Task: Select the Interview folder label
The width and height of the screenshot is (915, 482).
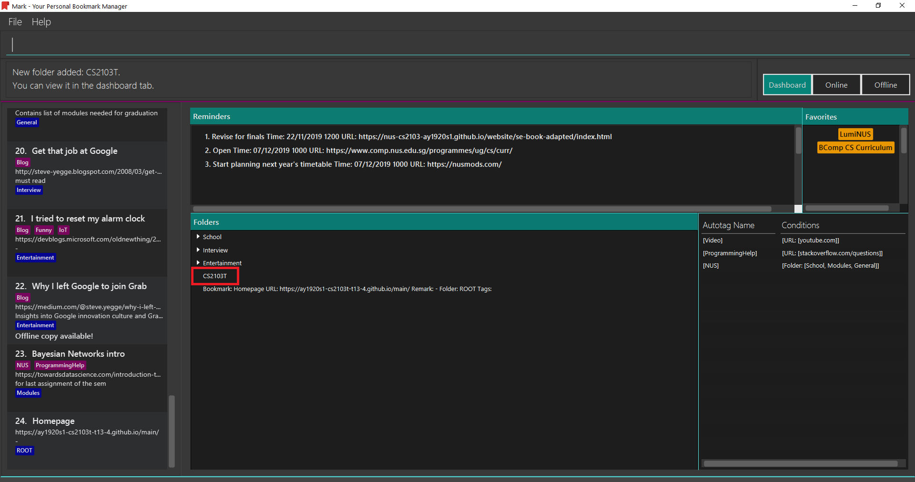Action: tap(215, 250)
